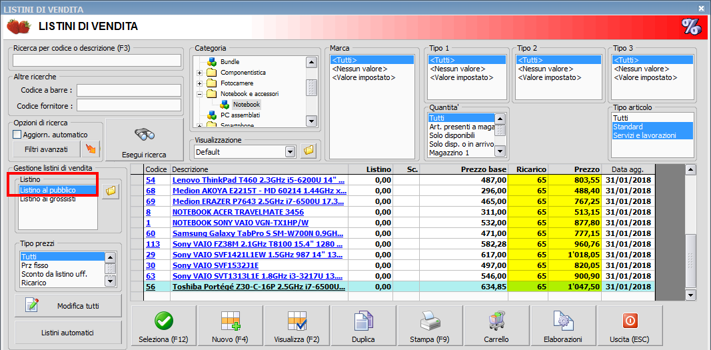Sort by Prezzo base column header
711x350 pixels.
pyautogui.click(x=464, y=169)
